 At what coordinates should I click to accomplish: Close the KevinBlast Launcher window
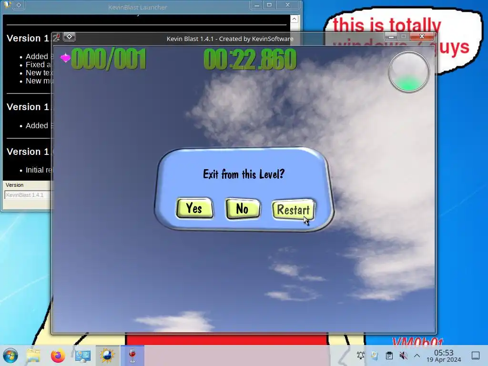(x=287, y=5)
